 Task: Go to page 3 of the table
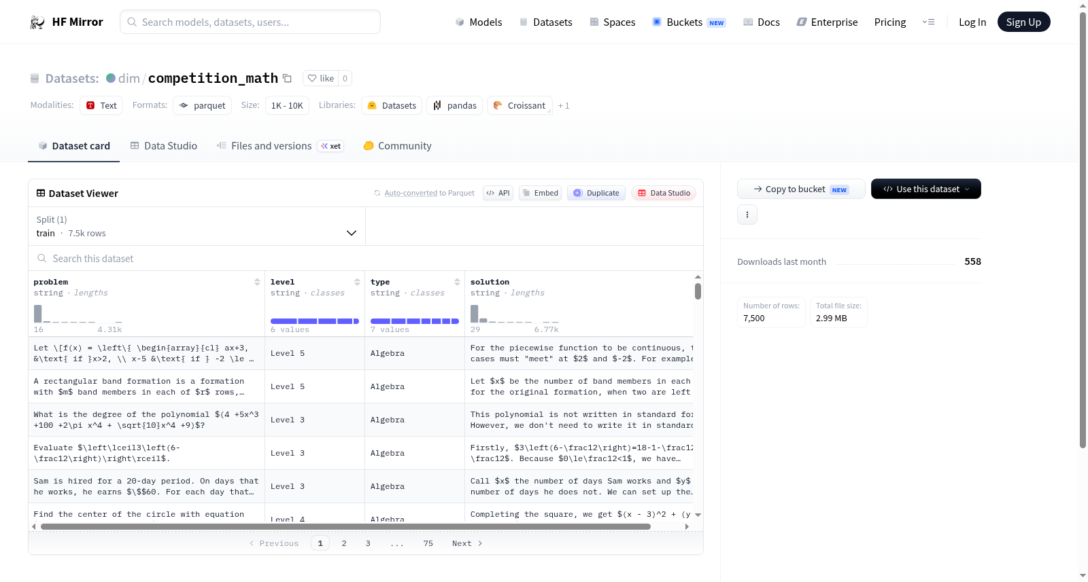[x=368, y=543]
